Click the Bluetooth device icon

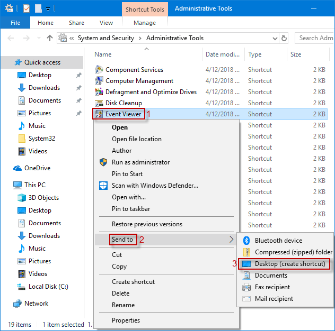(246, 241)
